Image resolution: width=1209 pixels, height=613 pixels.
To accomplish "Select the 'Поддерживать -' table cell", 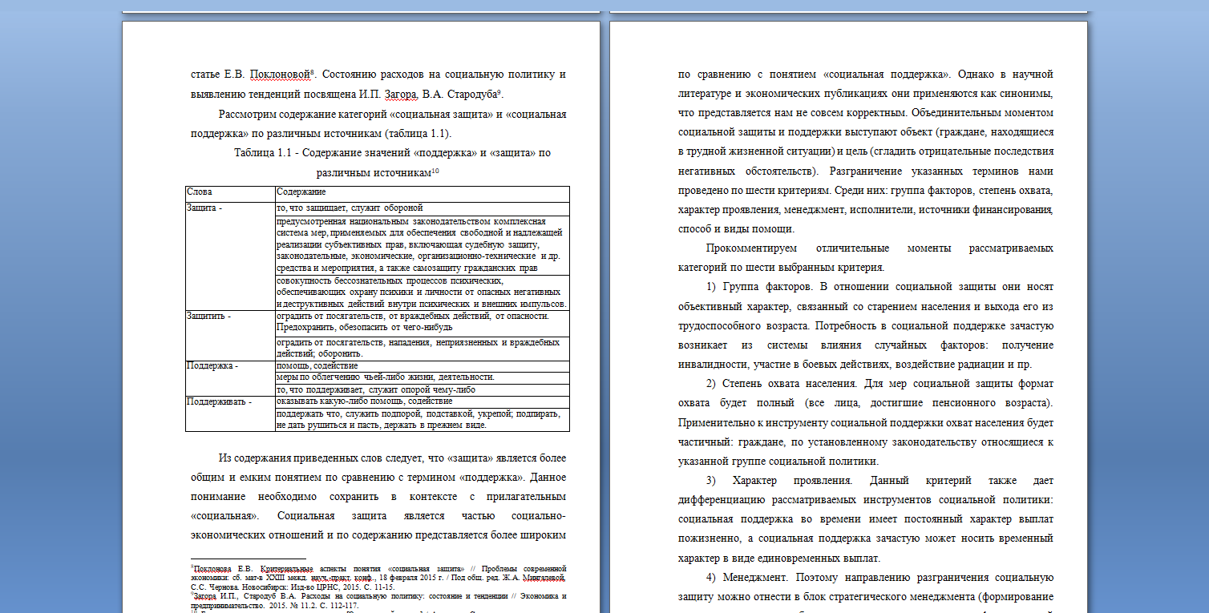I will [230, 413].
